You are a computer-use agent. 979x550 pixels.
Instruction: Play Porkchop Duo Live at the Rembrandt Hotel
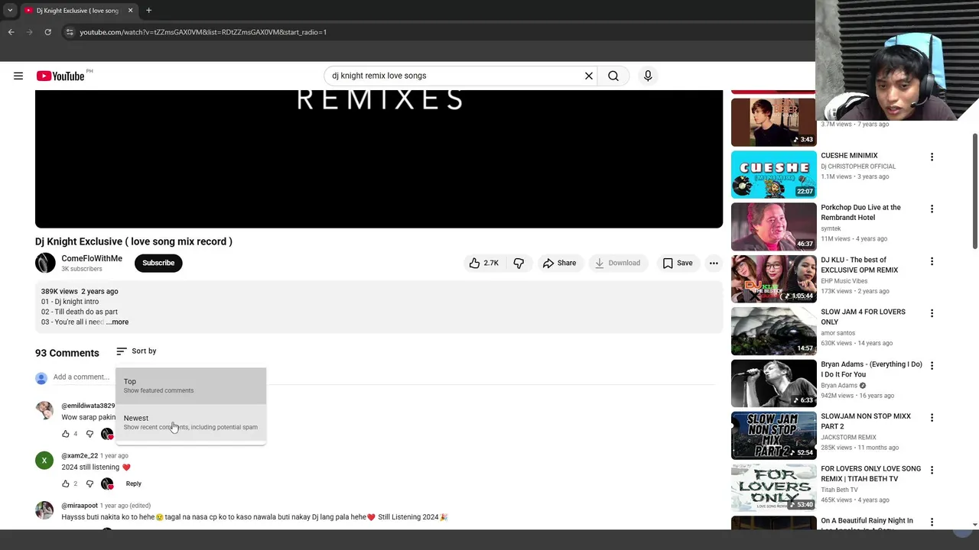click(x=773, y=226)
